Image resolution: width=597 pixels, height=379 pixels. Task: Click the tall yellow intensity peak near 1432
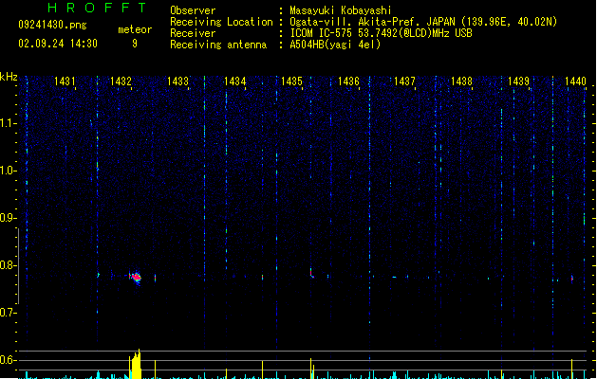[x=136, y=364]
